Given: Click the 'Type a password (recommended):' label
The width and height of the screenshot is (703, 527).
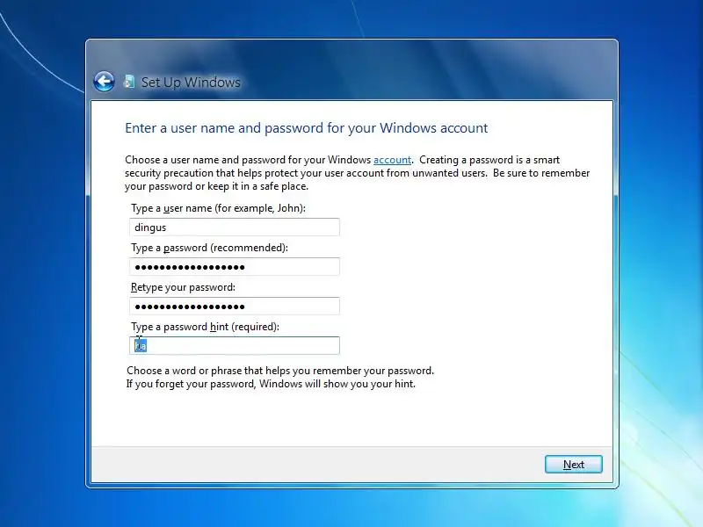Looking at the screenshot, I should tap(209, 248).
